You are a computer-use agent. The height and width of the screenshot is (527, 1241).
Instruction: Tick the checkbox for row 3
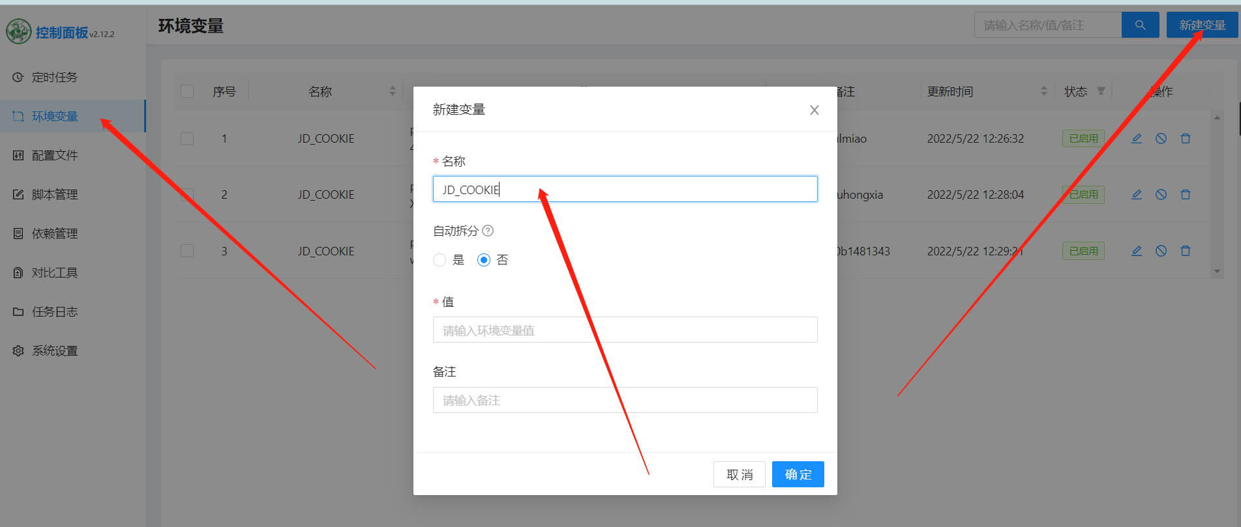click(x=187, y=251)
